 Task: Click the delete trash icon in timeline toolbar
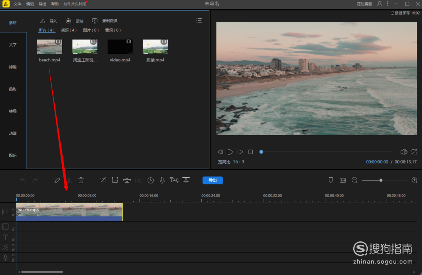click(81, 180)
